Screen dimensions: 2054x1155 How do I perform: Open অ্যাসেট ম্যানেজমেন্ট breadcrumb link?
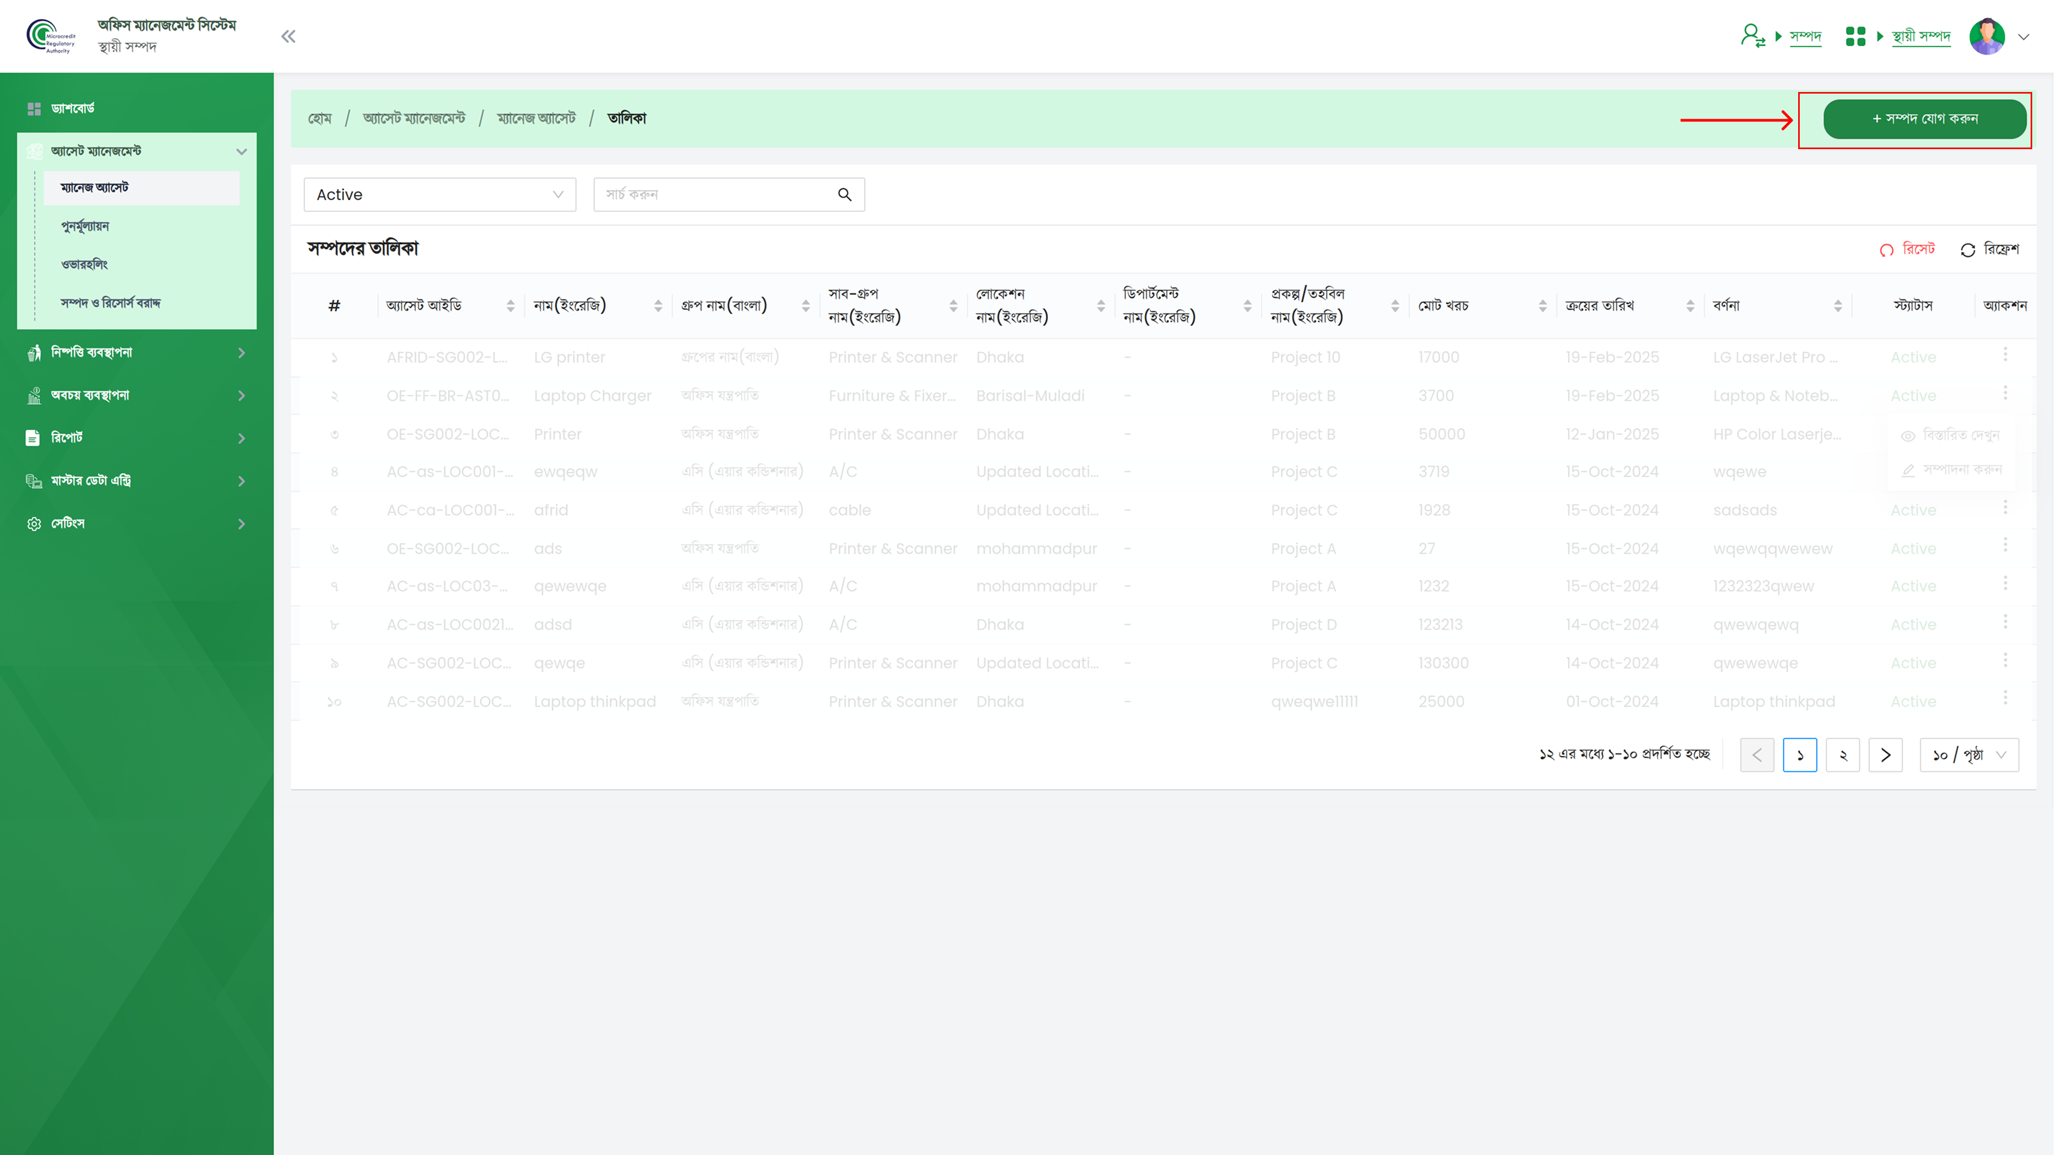pos(414,119)
